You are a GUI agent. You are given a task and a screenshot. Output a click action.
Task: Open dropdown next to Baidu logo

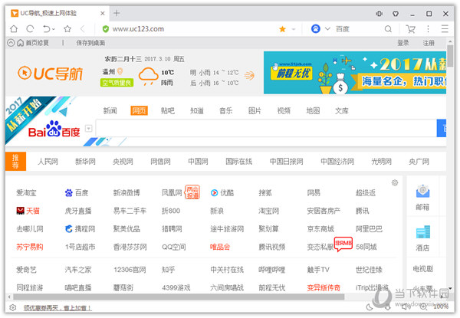(88, 129)
